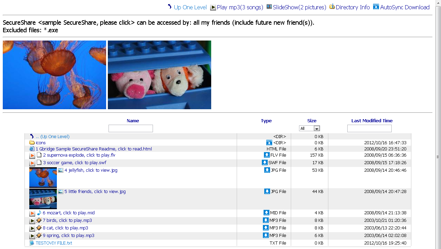Click the text file icon for TESTOVIY FILE
The width and height of the screenshot is (441, 249).
pos(32,243)
